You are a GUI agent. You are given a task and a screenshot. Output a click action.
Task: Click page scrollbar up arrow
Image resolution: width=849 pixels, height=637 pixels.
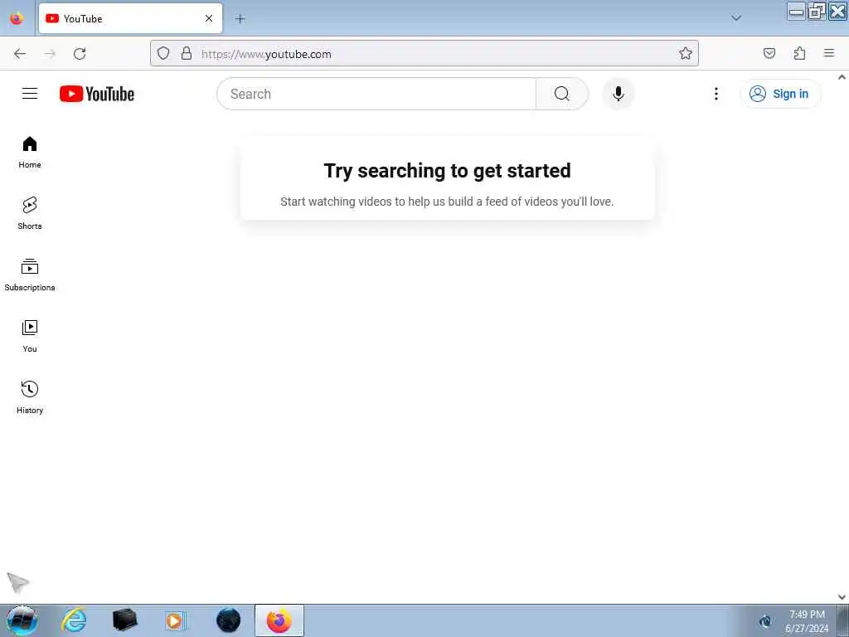click(x=842, y=77)
